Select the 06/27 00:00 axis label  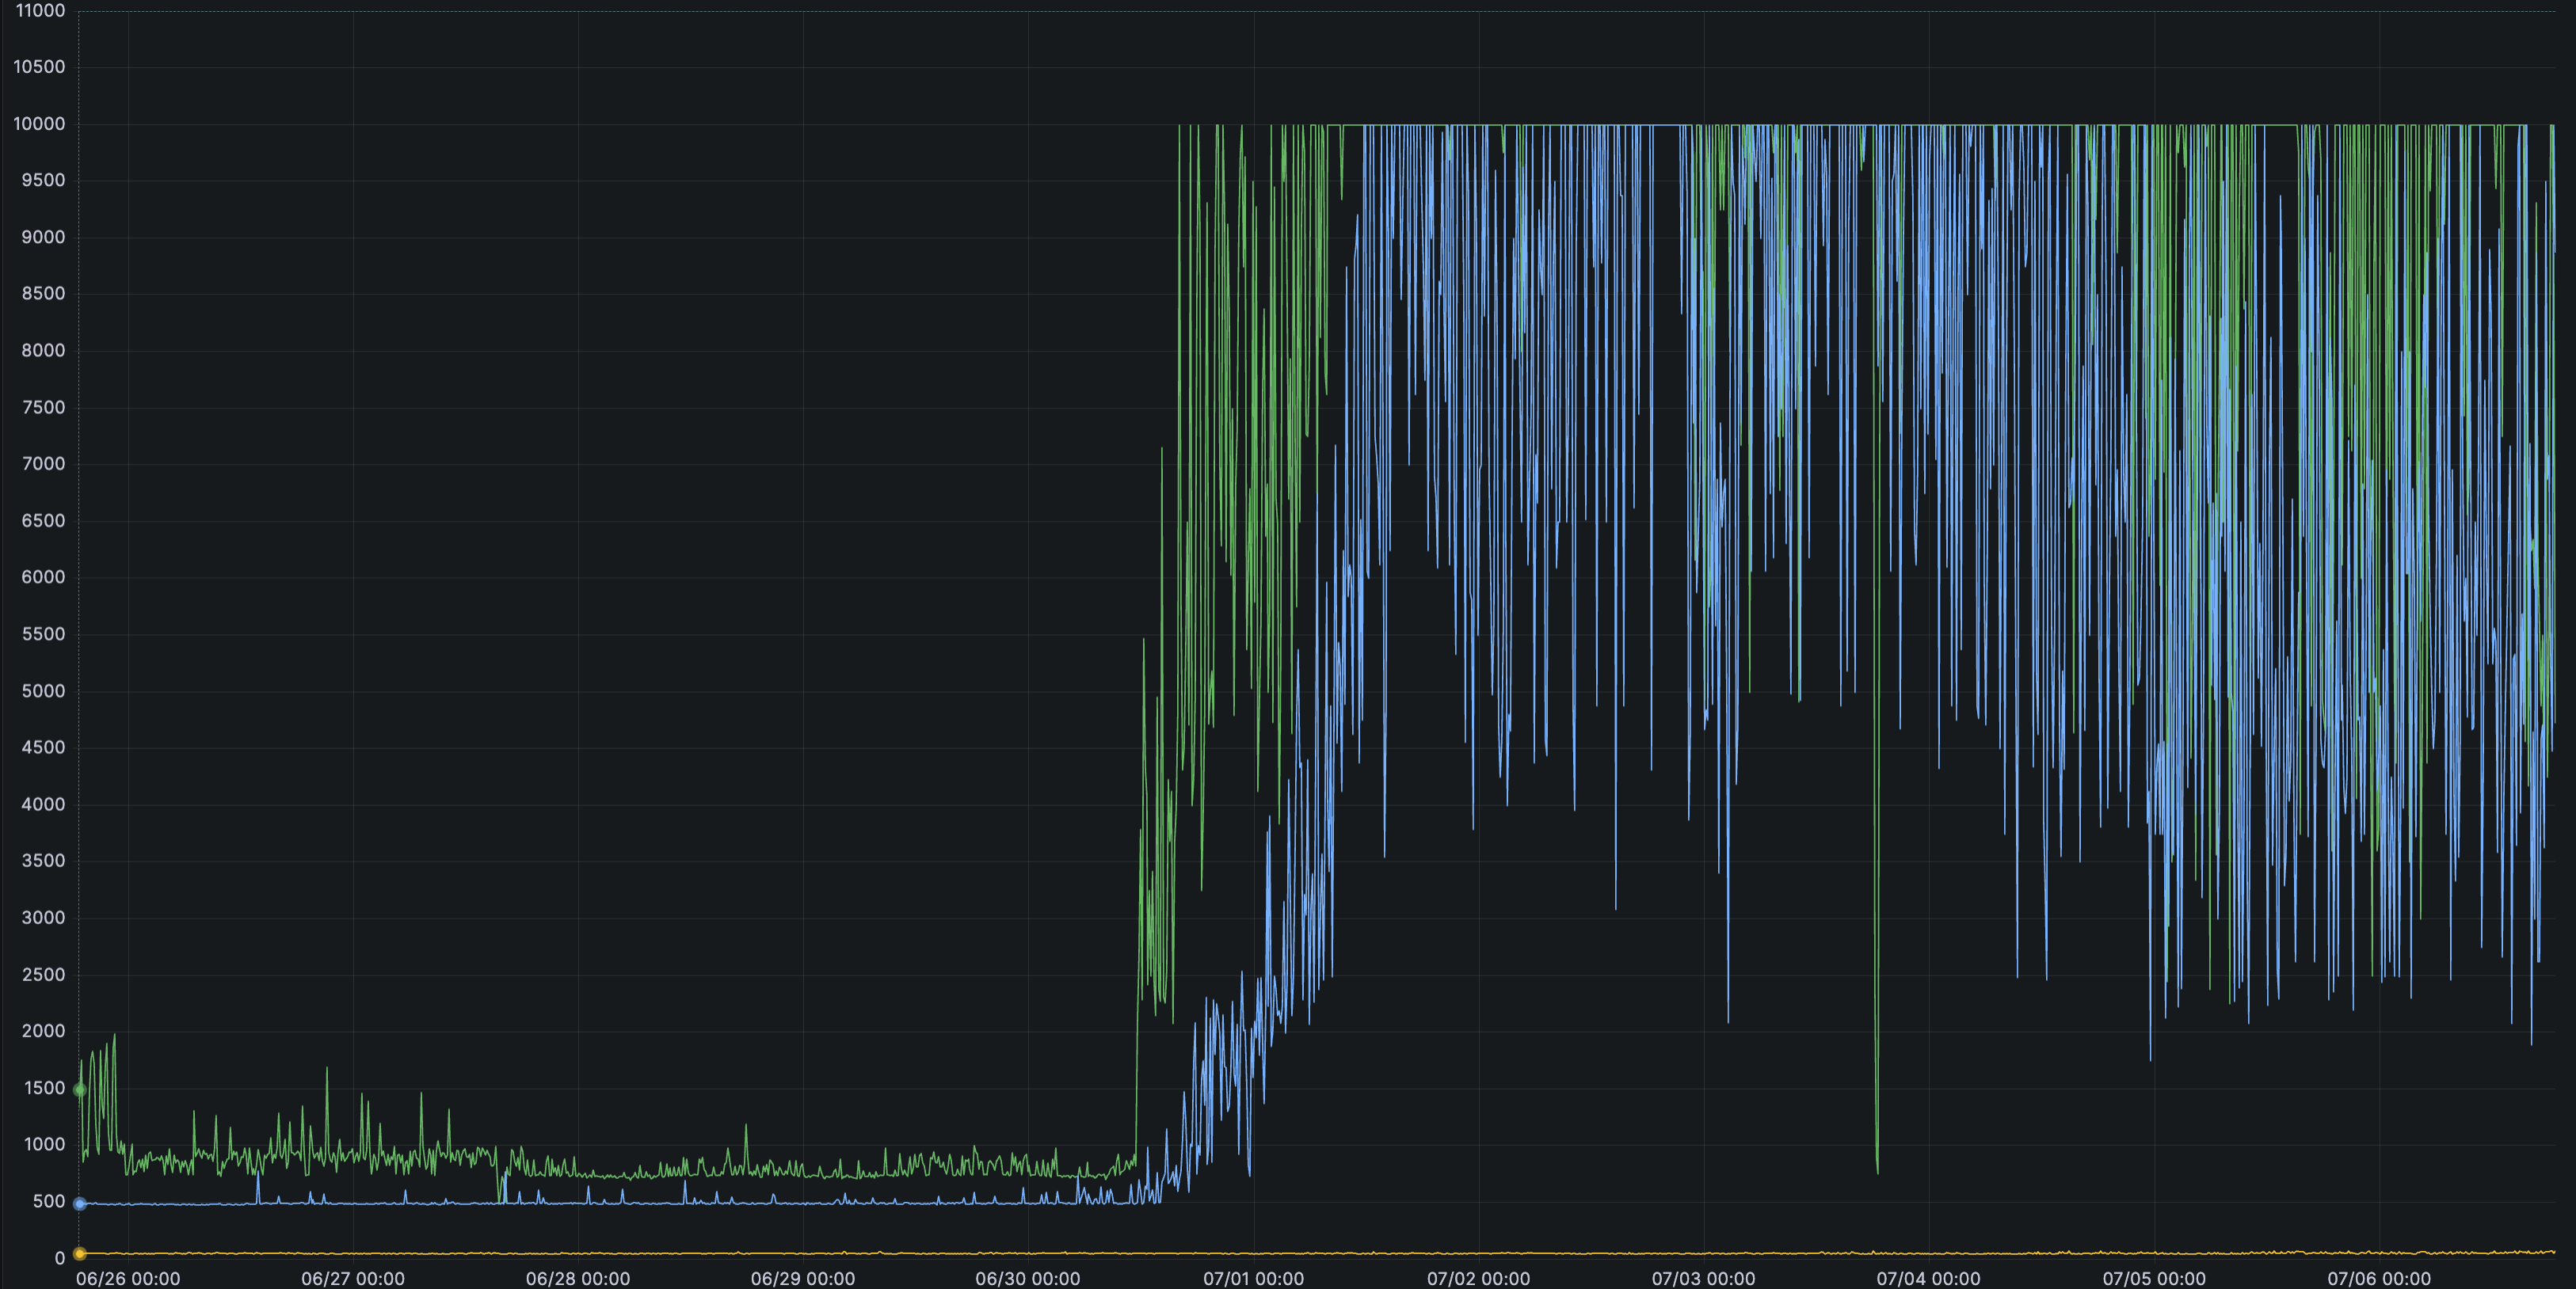(353, 1278)
